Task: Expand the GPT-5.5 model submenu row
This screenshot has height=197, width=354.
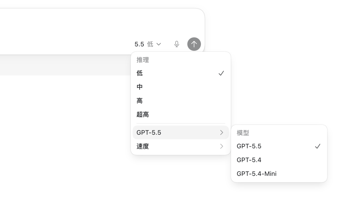Action: [181, 132]
